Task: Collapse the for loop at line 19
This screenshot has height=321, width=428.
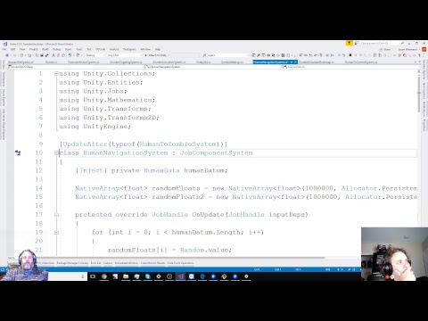Action: coord(56,233)
